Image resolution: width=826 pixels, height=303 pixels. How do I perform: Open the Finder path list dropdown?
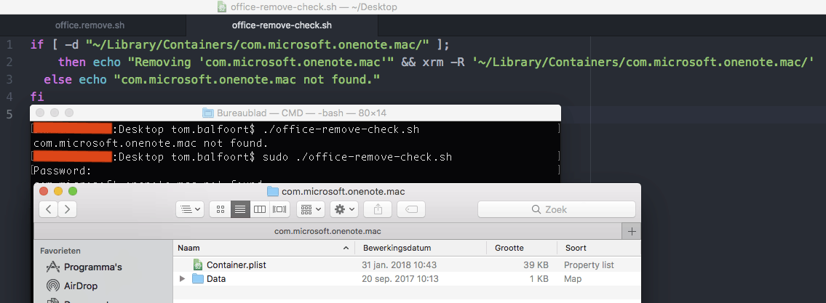tap(190, 209)
